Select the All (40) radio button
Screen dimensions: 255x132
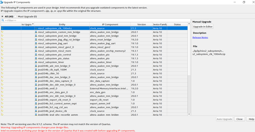tap(2, 16)
